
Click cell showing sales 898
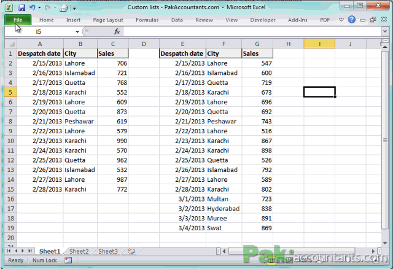[257, 150]
